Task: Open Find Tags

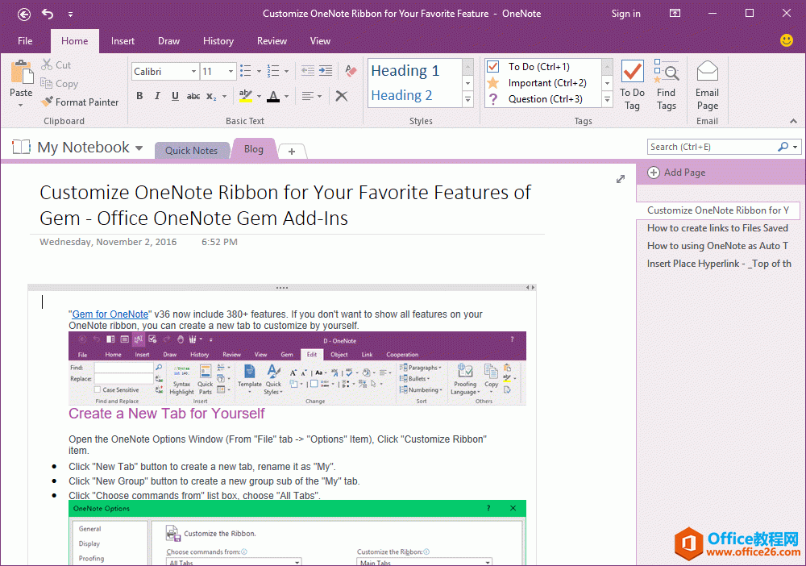Action: pos(667,85)
